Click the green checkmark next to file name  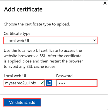tap(42, 83)
